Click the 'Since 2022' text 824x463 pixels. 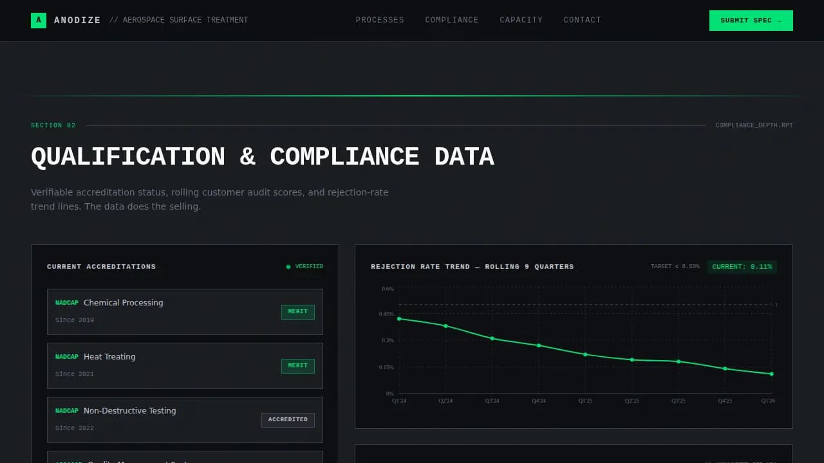coord(75,428)
